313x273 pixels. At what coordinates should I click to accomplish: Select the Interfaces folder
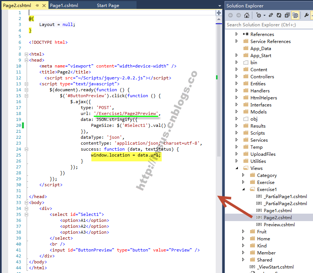[261, 105]
